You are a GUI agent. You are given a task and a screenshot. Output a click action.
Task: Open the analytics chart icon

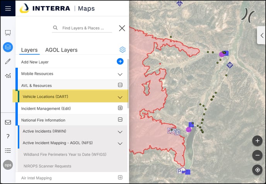tap(8, 75)
